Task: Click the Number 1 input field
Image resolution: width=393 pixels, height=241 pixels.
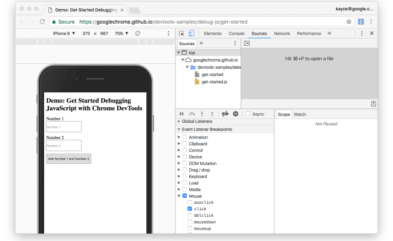Action: pyautogui.click(x=63, y=127)
